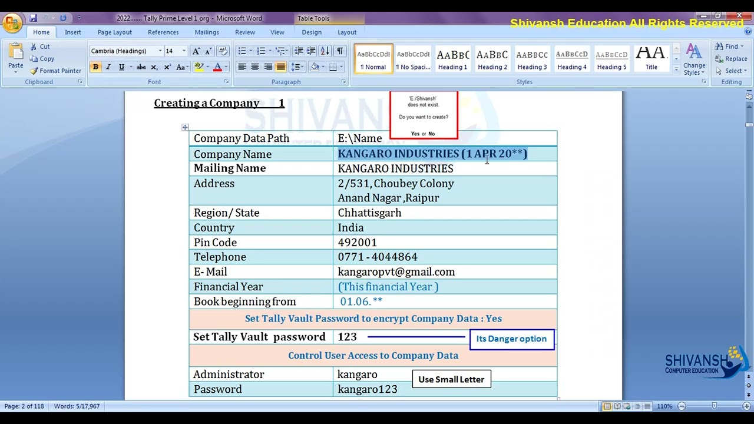Cut the selected text
Viewport: 754px width, 424px height.
tap(40, 47)
